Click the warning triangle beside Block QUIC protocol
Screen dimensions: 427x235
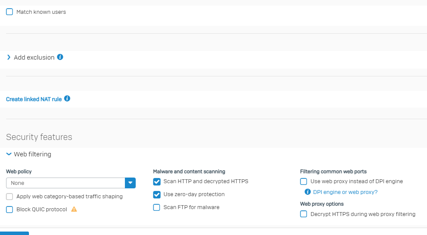(74, 209)
